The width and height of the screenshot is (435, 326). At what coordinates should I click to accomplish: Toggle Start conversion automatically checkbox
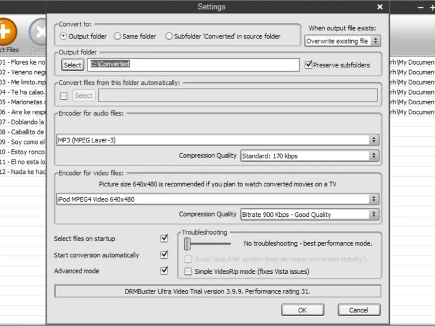(164, 254)
